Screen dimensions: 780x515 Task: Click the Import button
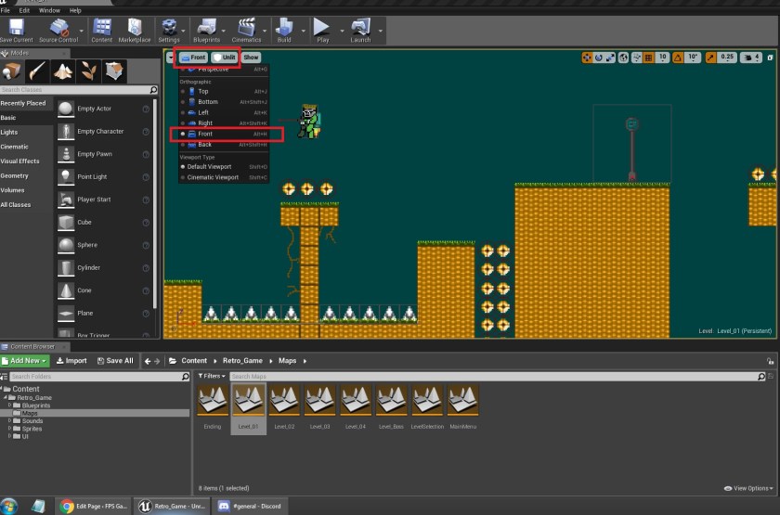point(71,361)
